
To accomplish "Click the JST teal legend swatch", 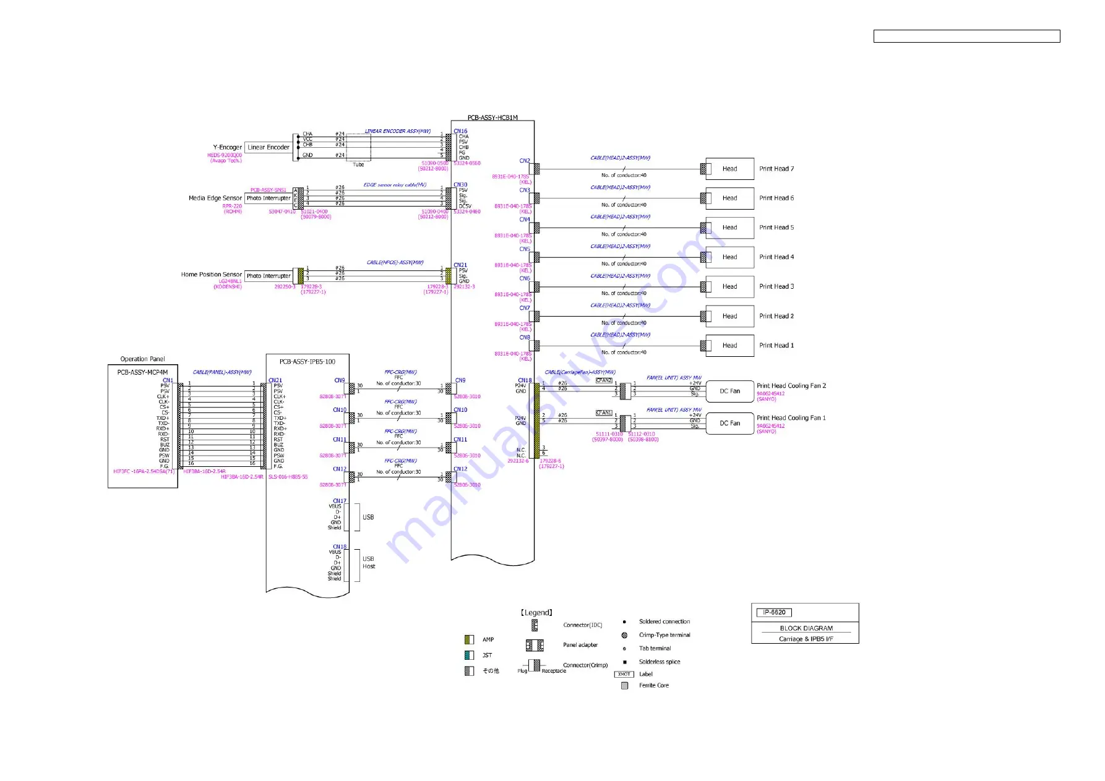I will pyautogui.click(x=469, y=655).
